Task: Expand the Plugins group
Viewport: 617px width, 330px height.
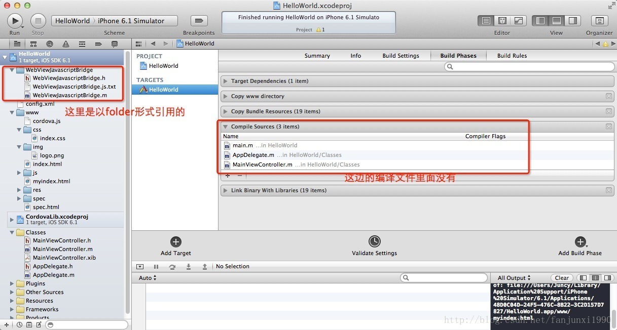Action: (x=12, y=283)
